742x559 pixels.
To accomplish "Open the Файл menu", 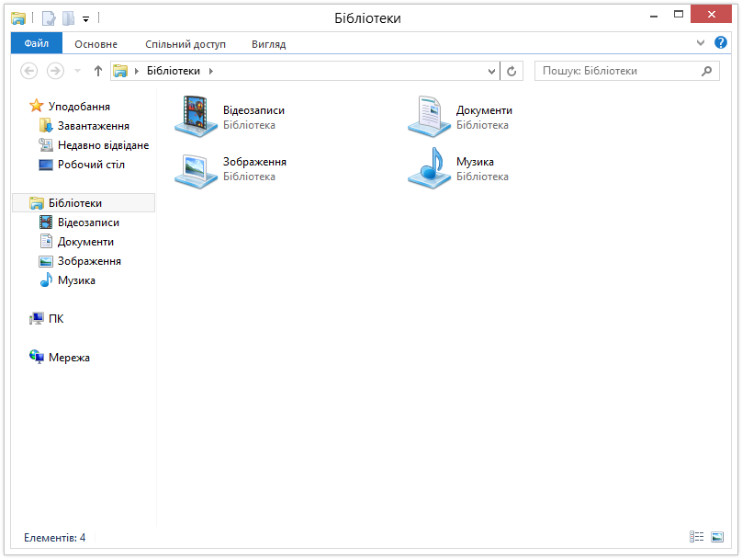I will click(x=37, y=43).
